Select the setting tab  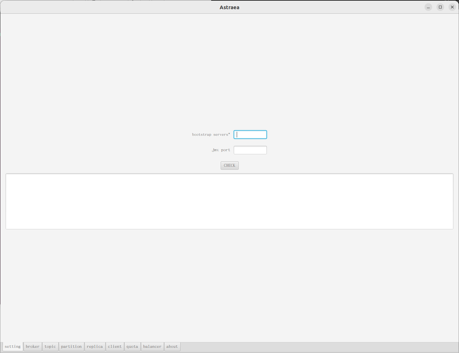tap(13, 346)
